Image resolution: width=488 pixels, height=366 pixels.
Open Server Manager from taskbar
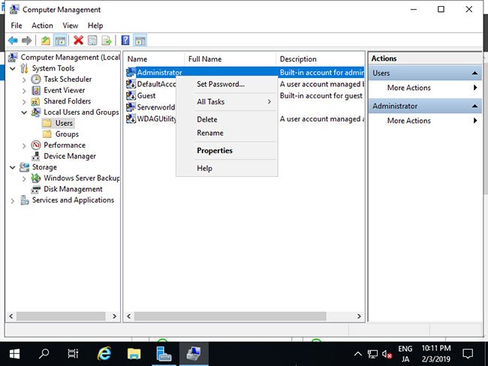click(x=164, y=354)
